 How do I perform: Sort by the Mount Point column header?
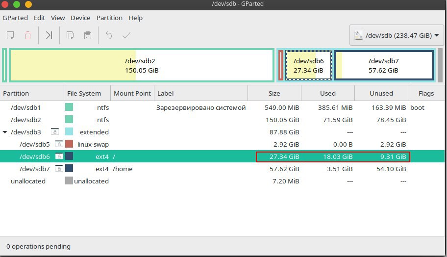click(132, 93)
